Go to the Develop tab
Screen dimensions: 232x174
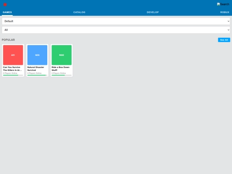(x=153, y=12)
